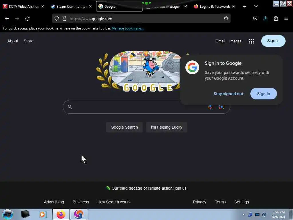Open the Privacy footer link

click(199, 202)
